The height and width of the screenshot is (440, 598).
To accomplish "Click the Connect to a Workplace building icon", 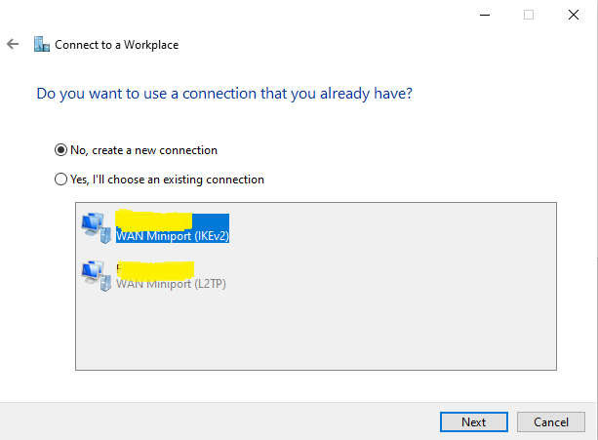I will tap(42, 44).
